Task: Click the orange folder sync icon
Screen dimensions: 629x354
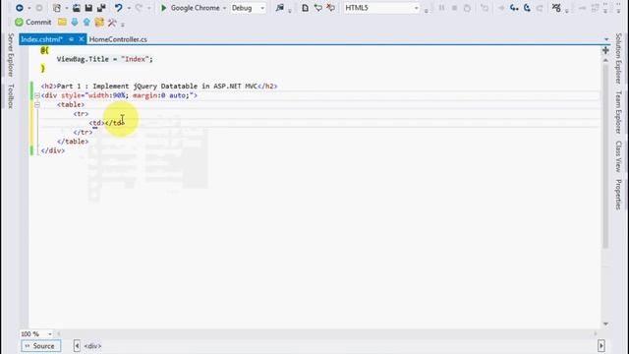Action: coord(99,22)
